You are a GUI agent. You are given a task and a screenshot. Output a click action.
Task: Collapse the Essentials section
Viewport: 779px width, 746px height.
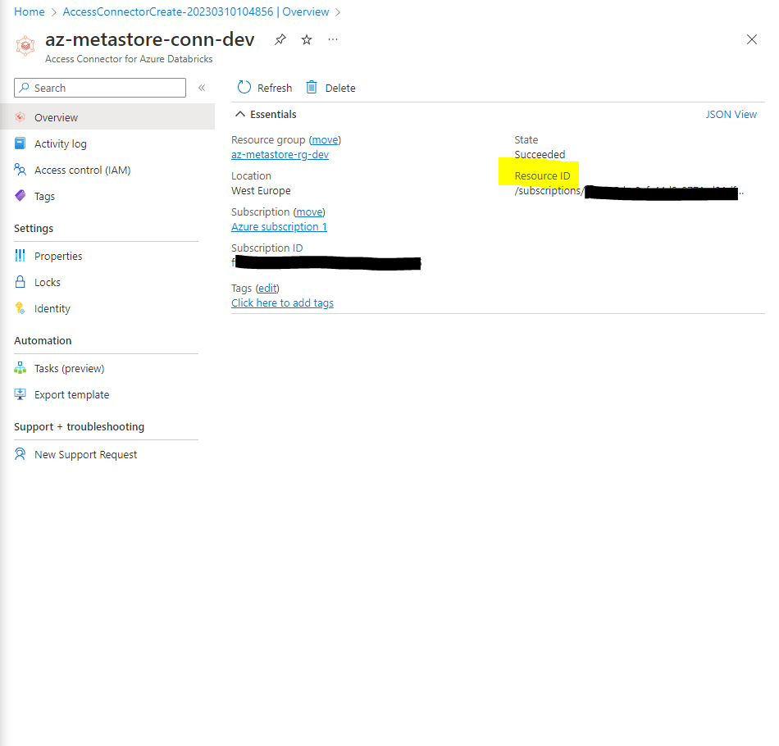click(x=240, y=114)
